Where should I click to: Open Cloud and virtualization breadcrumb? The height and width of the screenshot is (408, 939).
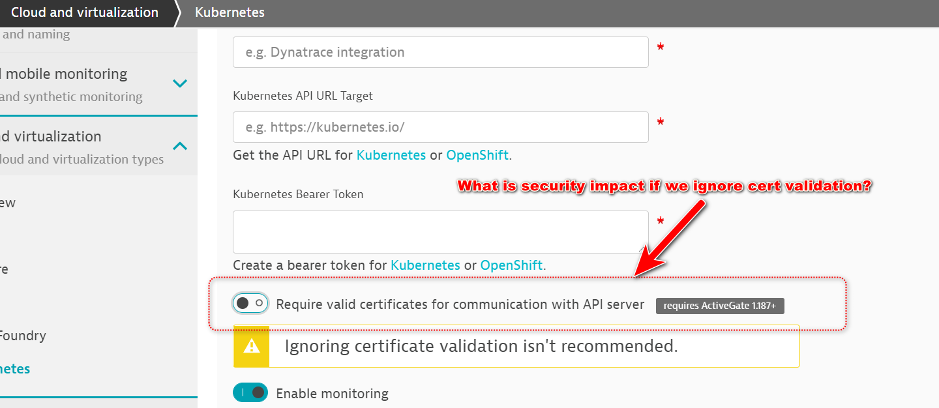point(85,12)
